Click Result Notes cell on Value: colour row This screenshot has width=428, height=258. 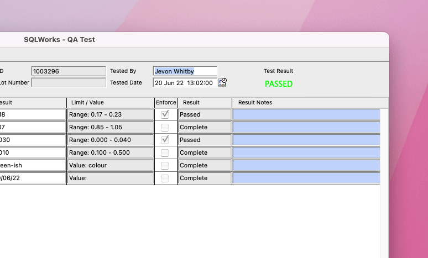tap(306, 165)
